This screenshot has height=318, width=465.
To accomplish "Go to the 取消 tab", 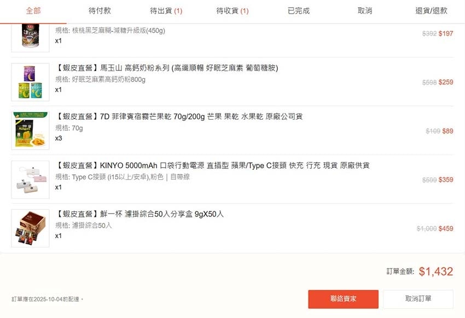I will coord(365,11).
